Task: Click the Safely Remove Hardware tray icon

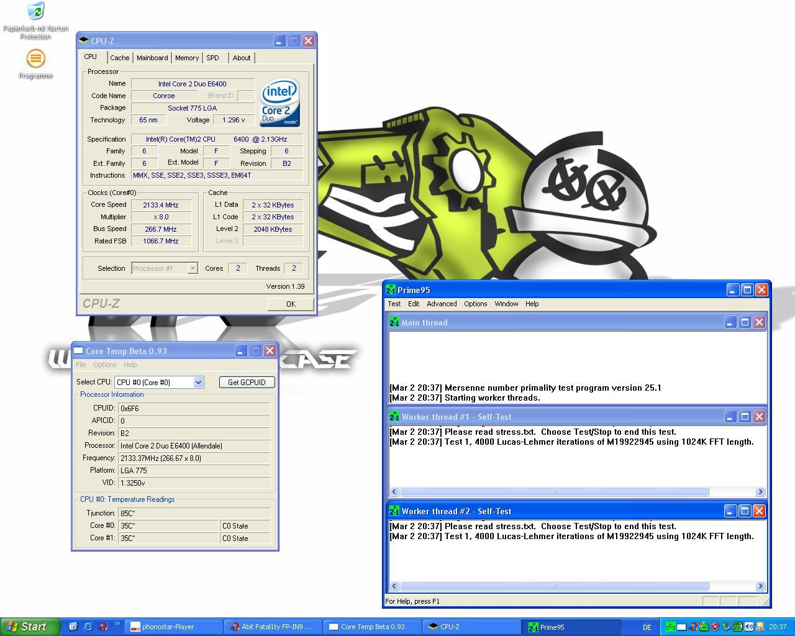Action: (x=726, y=627)
